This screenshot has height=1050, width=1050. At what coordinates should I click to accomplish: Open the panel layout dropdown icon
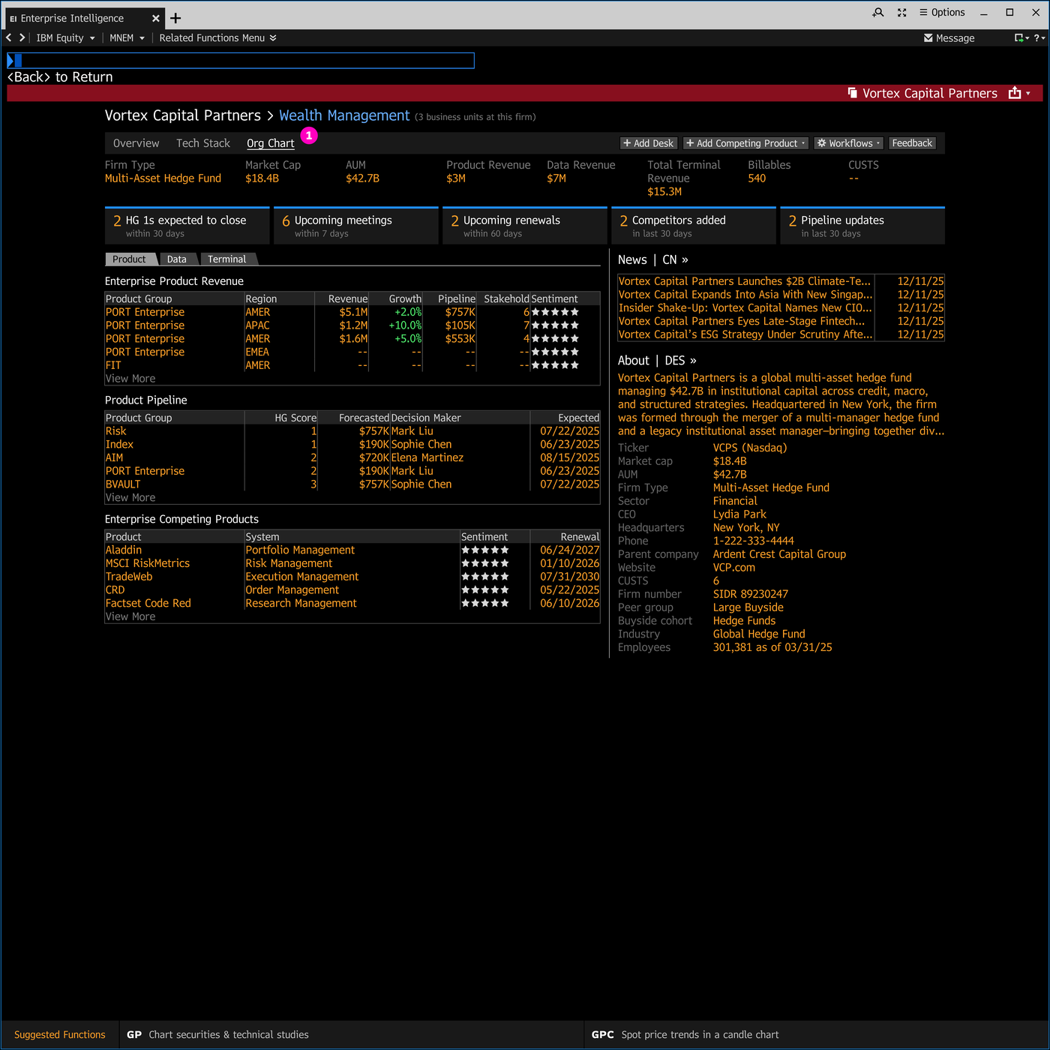click(x=1021, y=37)
